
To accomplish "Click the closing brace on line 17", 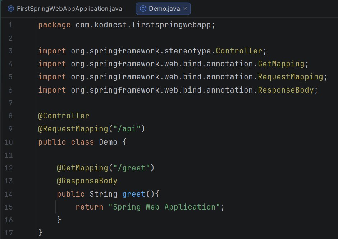I will pyautogui.click(x=39, y=233).
